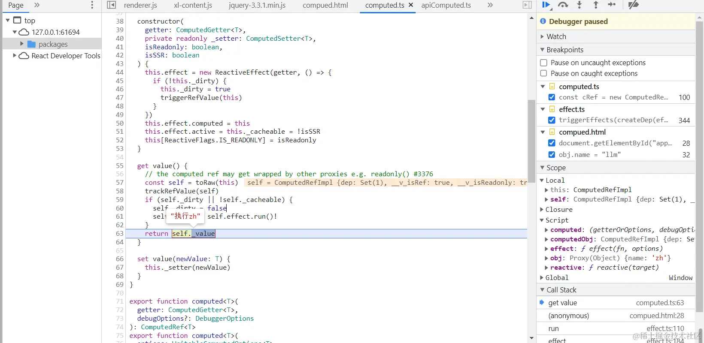The width and height of the screenshot is (704, 343).
Task: Open the renderer.js file tab
Action: pos(140,5)
